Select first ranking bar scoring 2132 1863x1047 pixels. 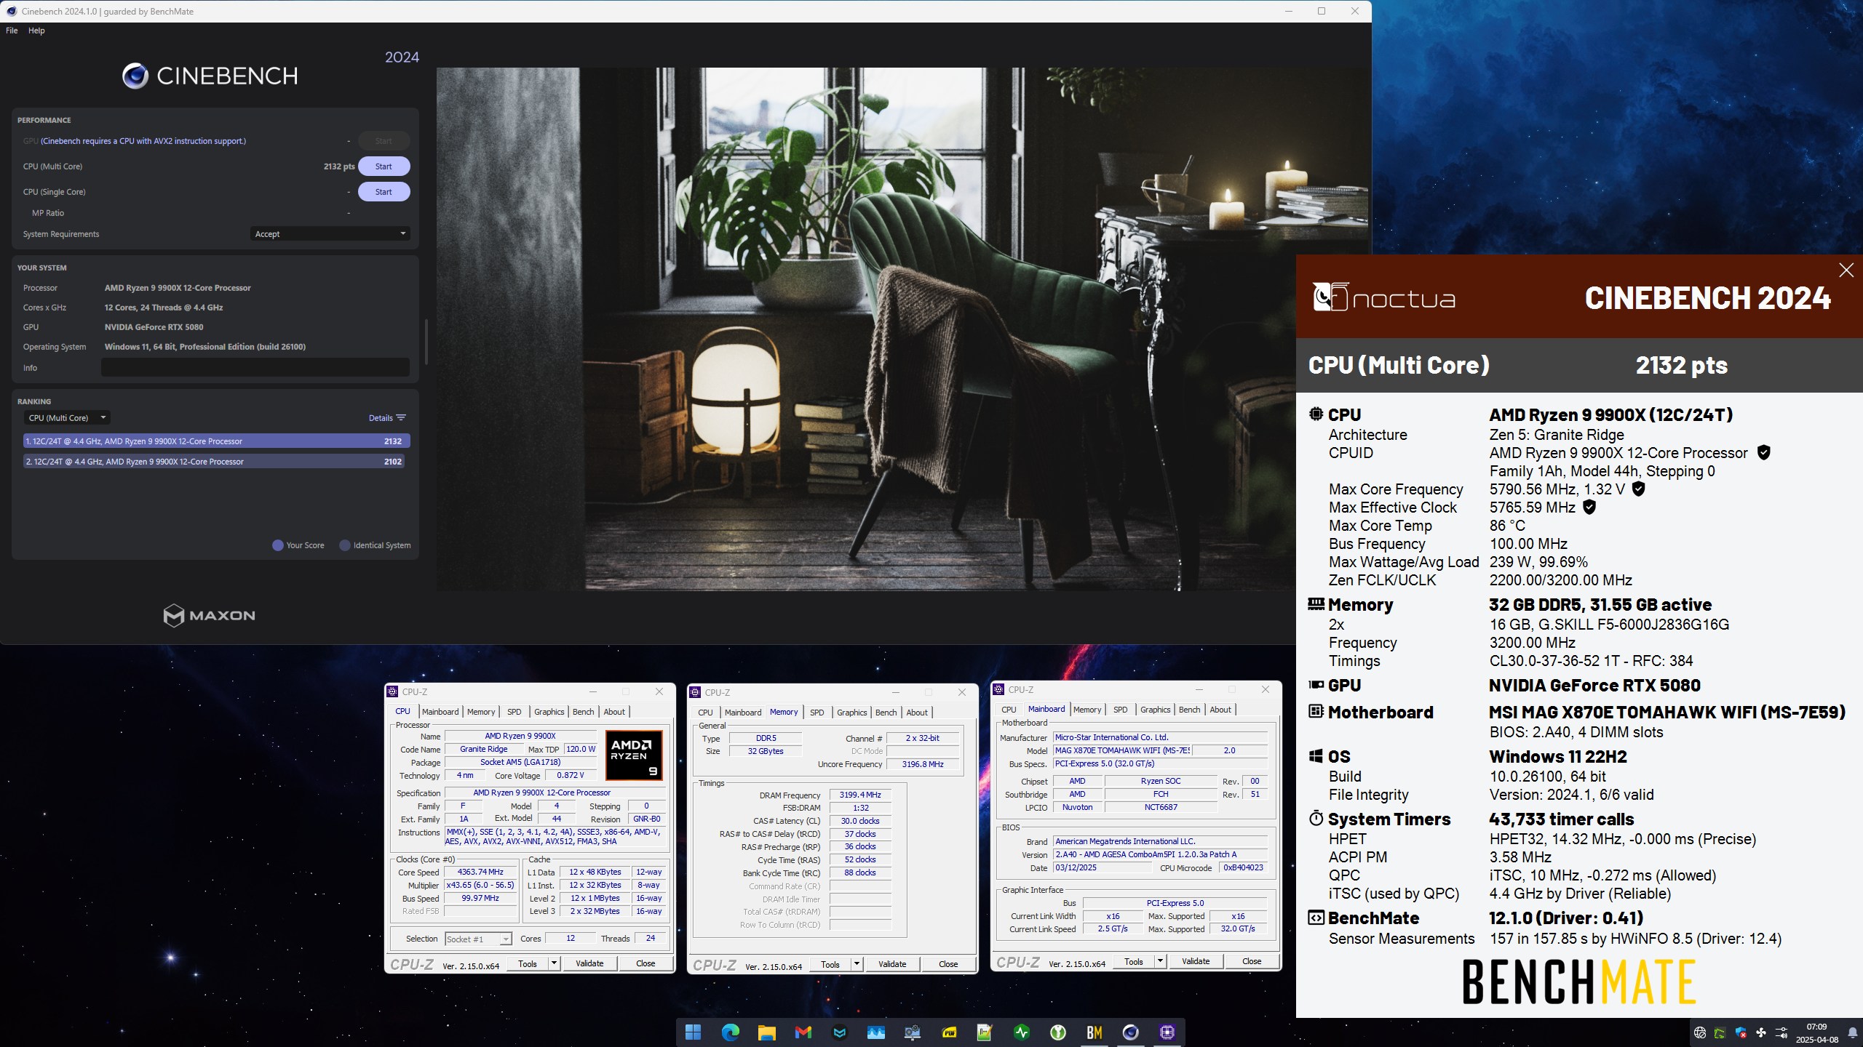[216, 441]
